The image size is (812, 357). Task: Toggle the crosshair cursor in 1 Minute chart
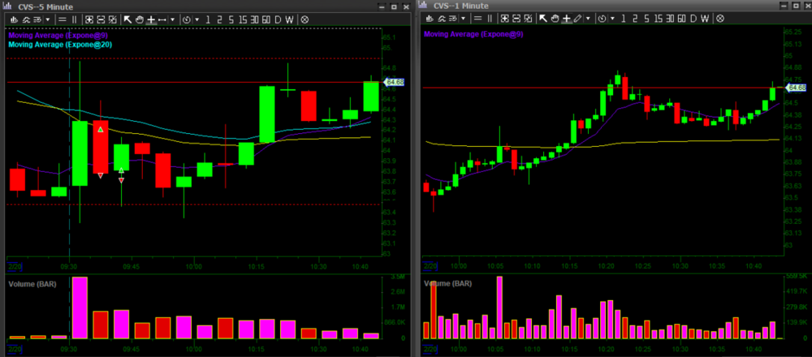565,18
